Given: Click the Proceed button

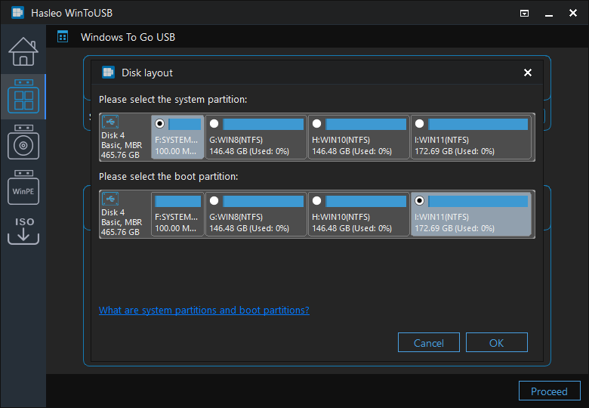Looking at the screenshot, I should click(x=549, y=391).
